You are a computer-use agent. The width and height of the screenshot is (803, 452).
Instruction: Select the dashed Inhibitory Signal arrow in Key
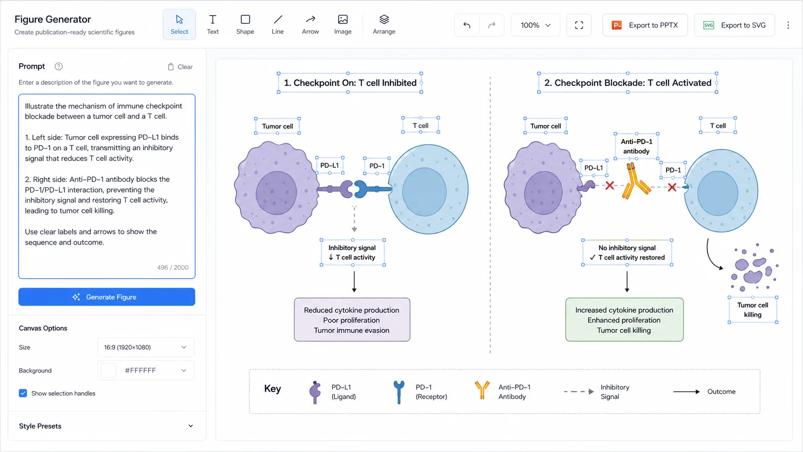pyautogui.click(x=579, y=392)
